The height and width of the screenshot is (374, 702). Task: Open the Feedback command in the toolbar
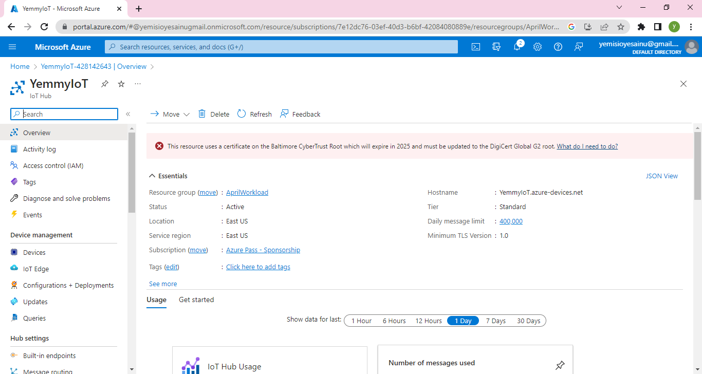click(x=300, y=114)
